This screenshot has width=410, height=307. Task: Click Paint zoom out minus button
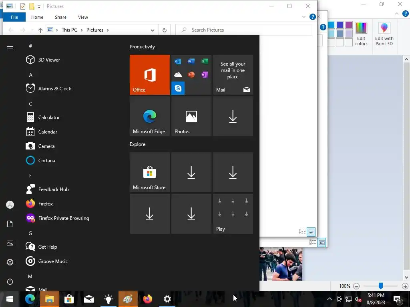point(356,286)
